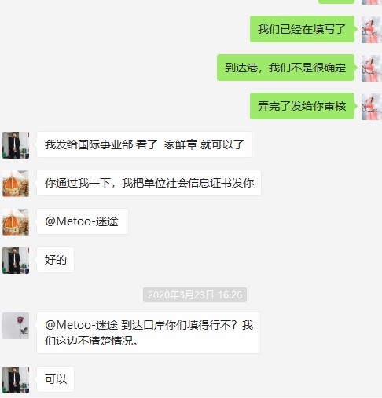Click dome avatar next to @Metoo-迷途

click(x=16, y=222)
